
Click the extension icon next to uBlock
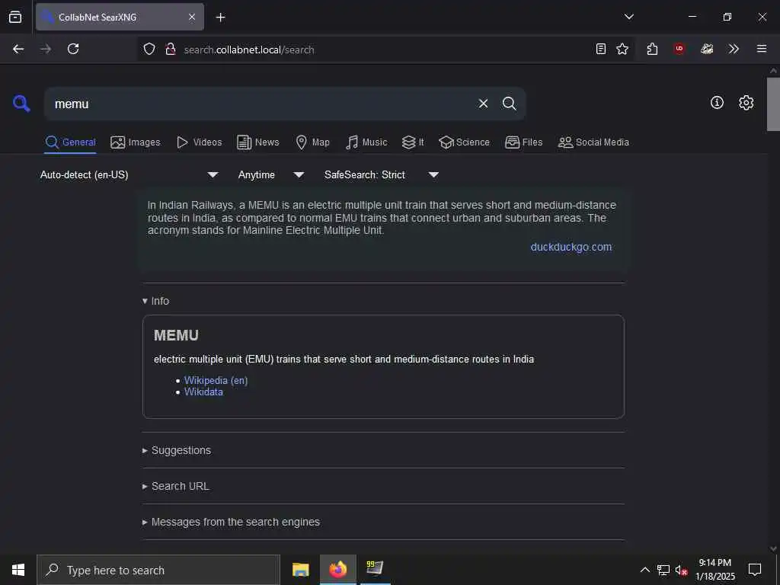pos(707,49)
